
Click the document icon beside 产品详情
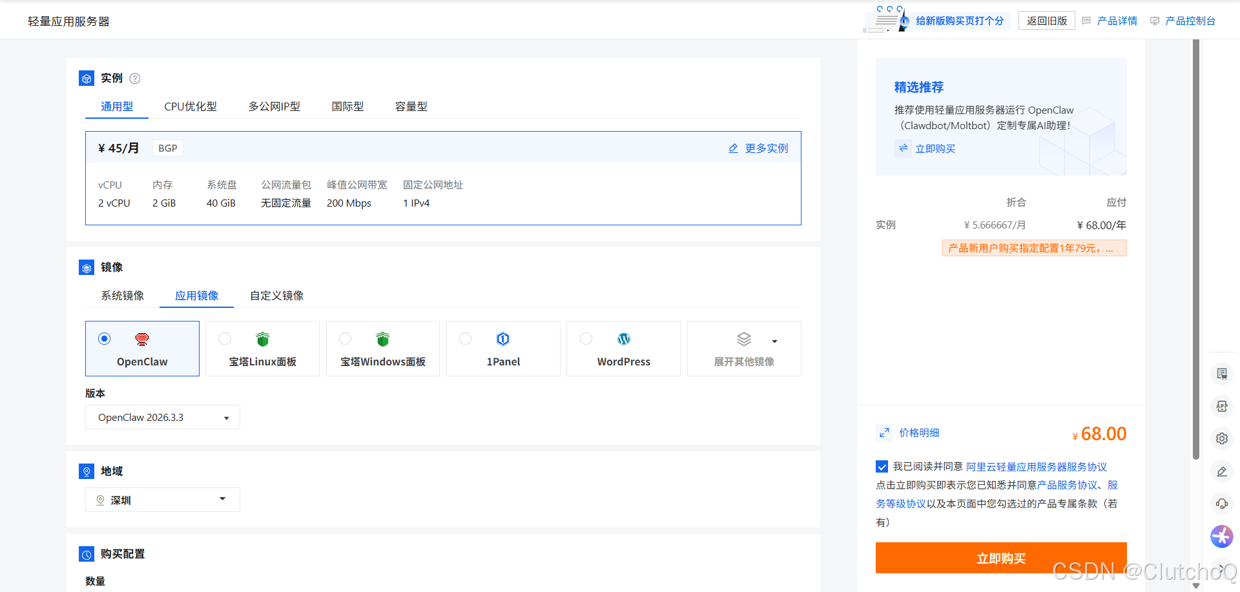tap(1086, 21)
